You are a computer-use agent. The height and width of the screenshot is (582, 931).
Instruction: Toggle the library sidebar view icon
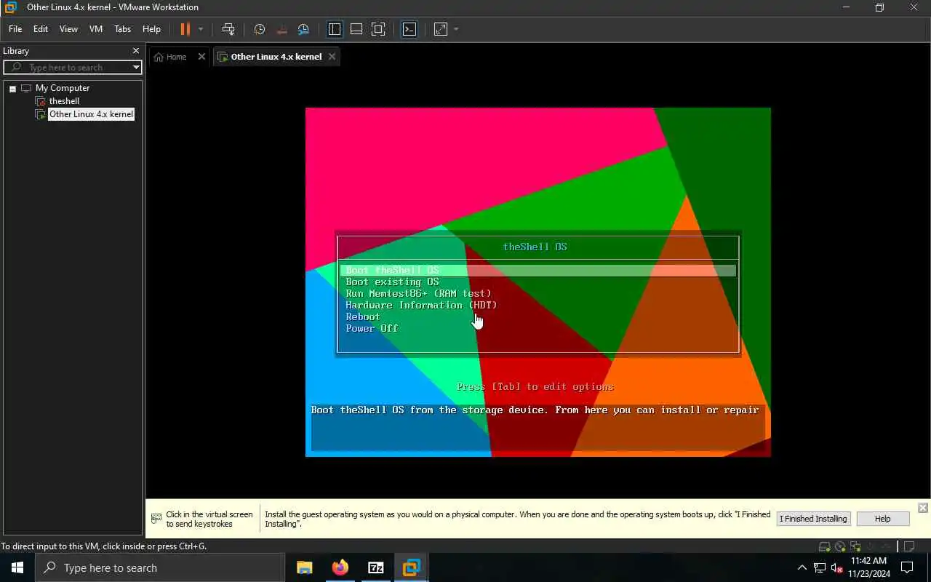point(335,29)
